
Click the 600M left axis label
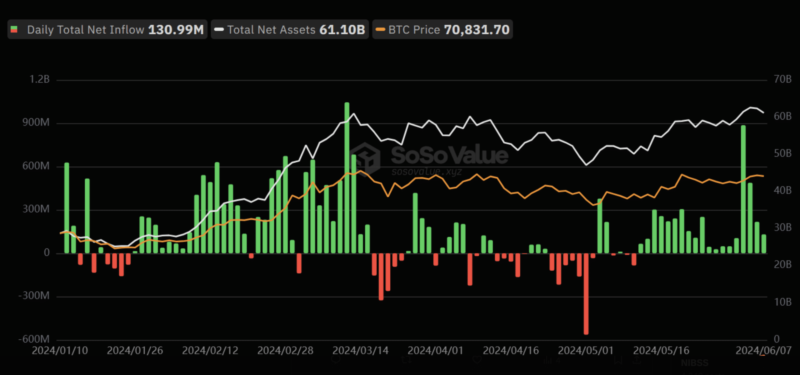[36, 166]
